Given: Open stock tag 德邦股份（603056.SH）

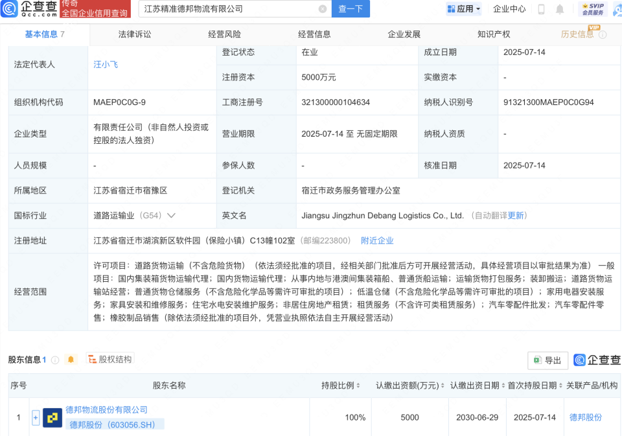Looking at the screenshot, I should (115, 424).
